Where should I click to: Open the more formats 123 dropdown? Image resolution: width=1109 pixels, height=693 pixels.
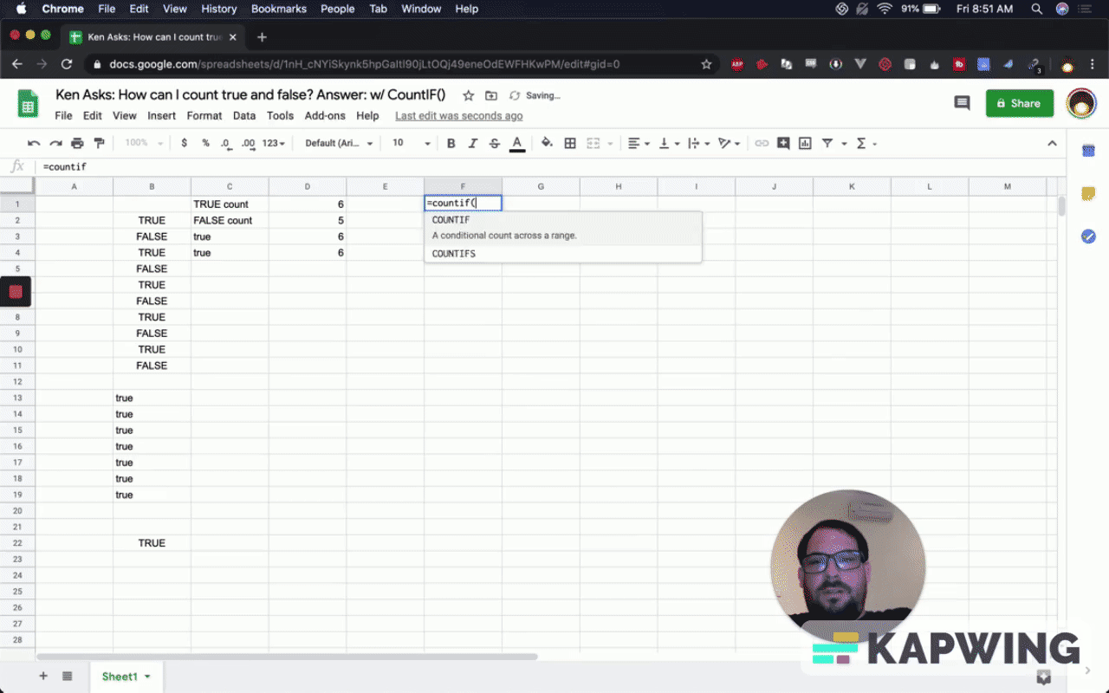(x=273, y=143)
